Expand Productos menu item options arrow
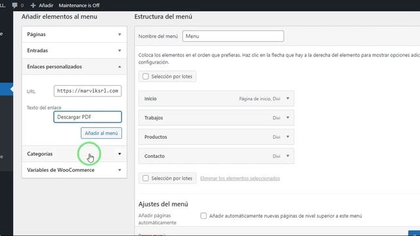This screenshot has width=420, height=236. tap(287, 137)
